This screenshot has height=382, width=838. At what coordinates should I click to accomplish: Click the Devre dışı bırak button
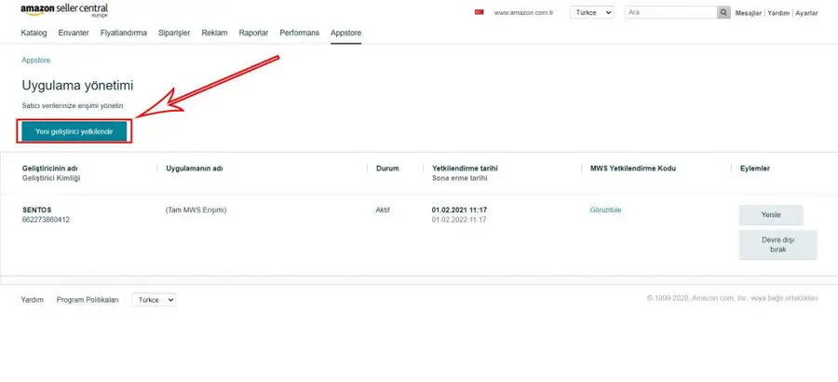[778, 245]
